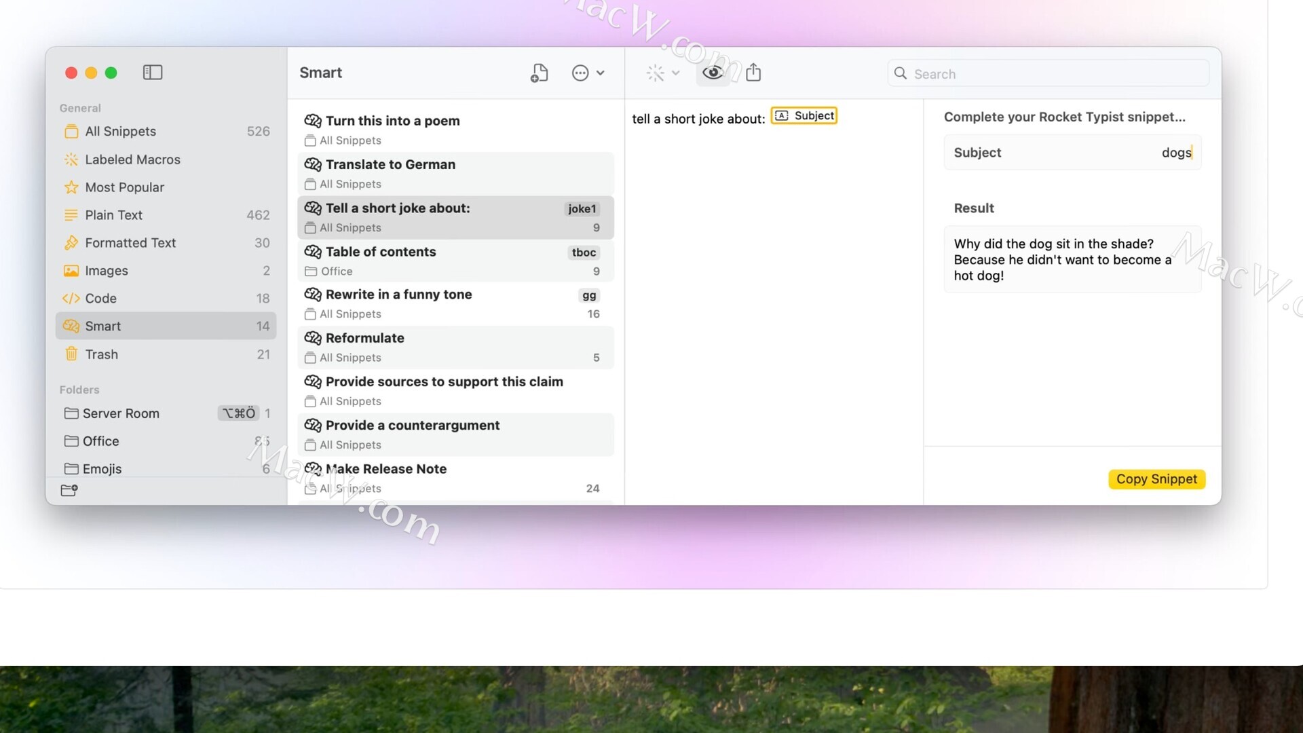This screenshot has width=1303, height=733.
Task: Select 'Provide a counterargument' snippet
Action: (455, 434)
